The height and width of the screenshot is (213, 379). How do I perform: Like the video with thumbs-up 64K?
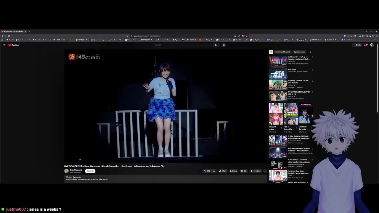click(206, 171)
